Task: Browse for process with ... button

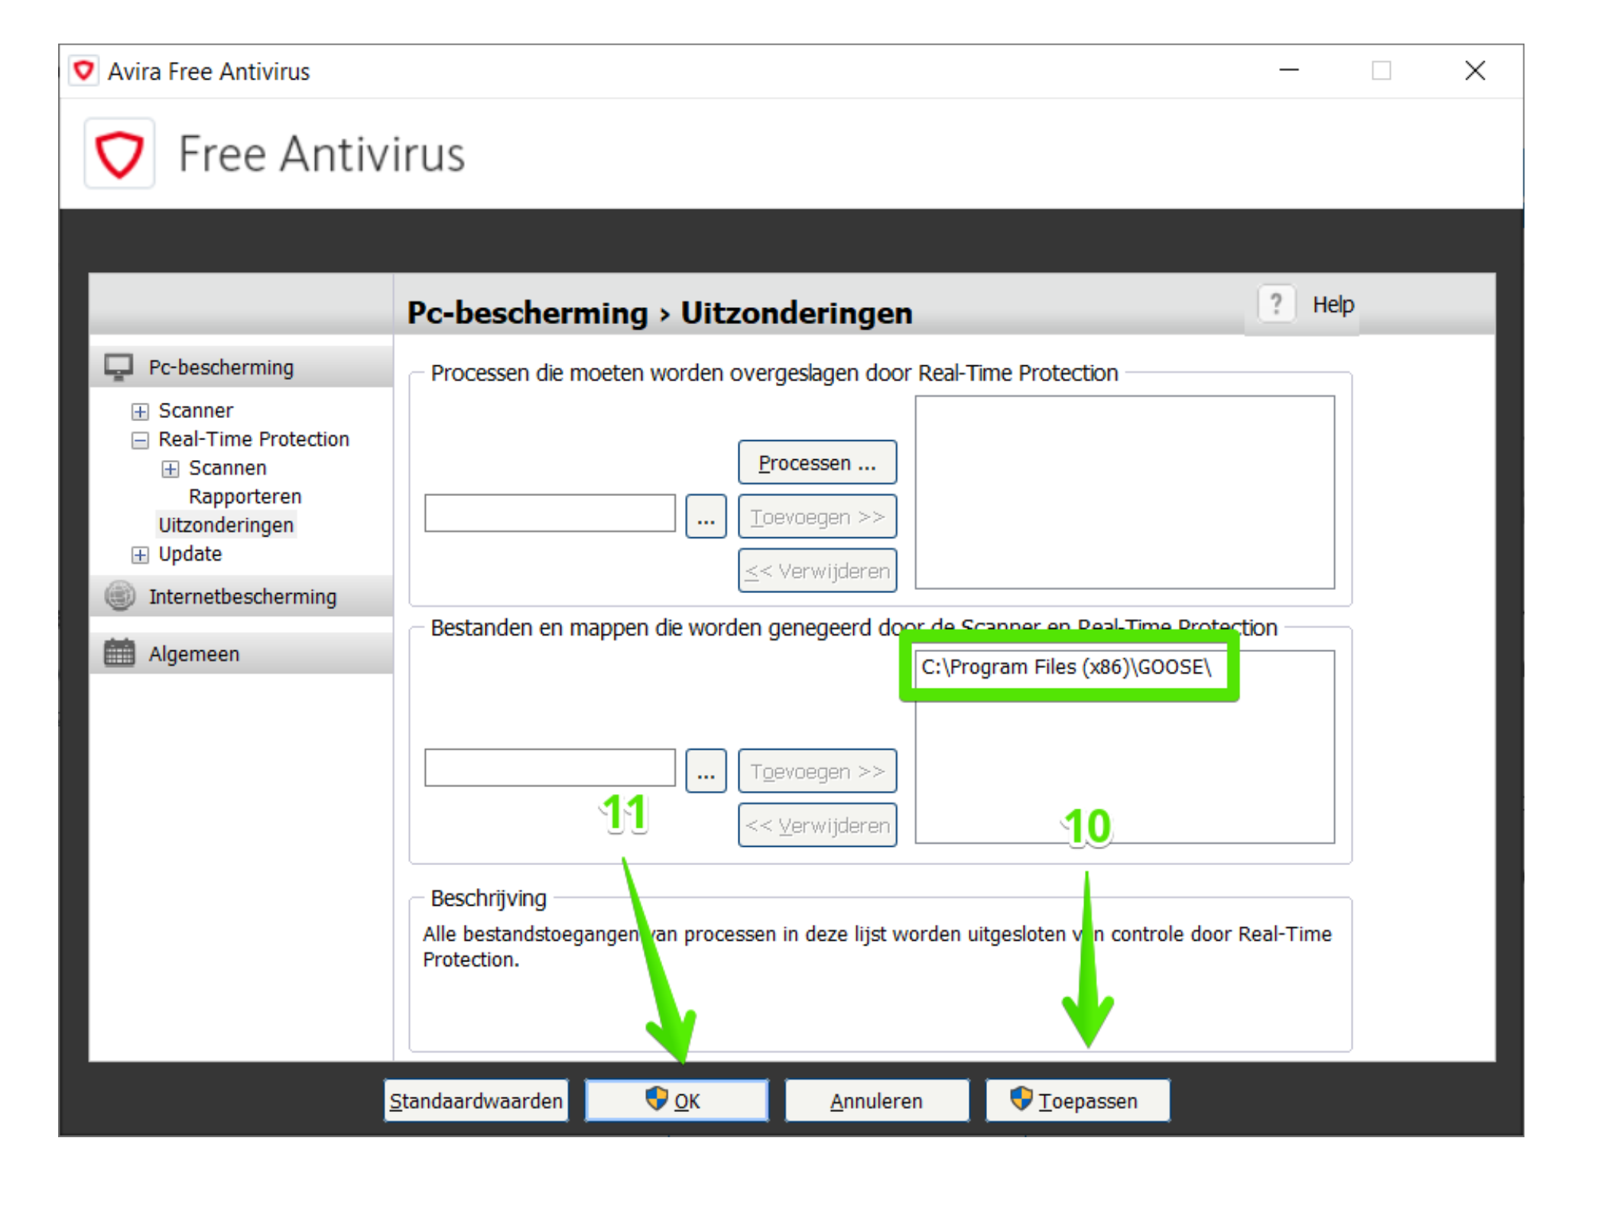Action: click(x=706, y=517)
